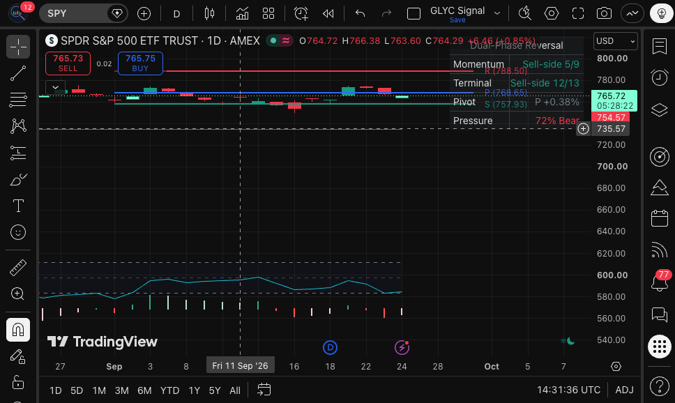
Task: Open the Fibonacci retracement tools
Action: 18,100
